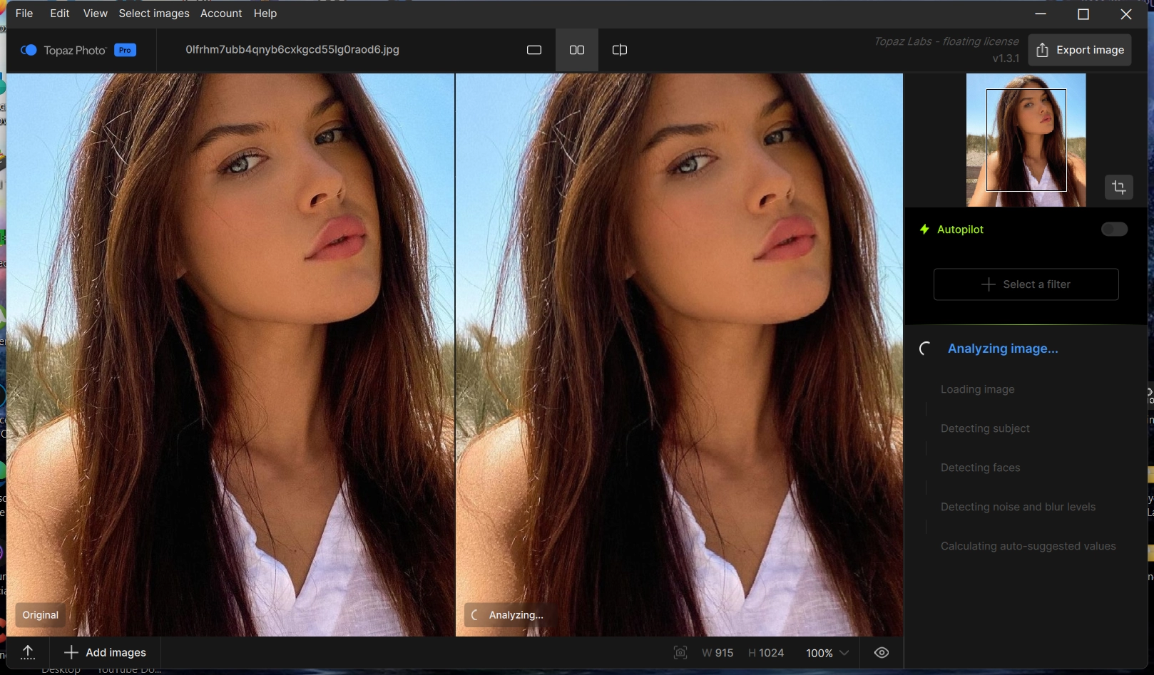
Task: Click Detecting noise and blur levels step
Action: 1018,507
